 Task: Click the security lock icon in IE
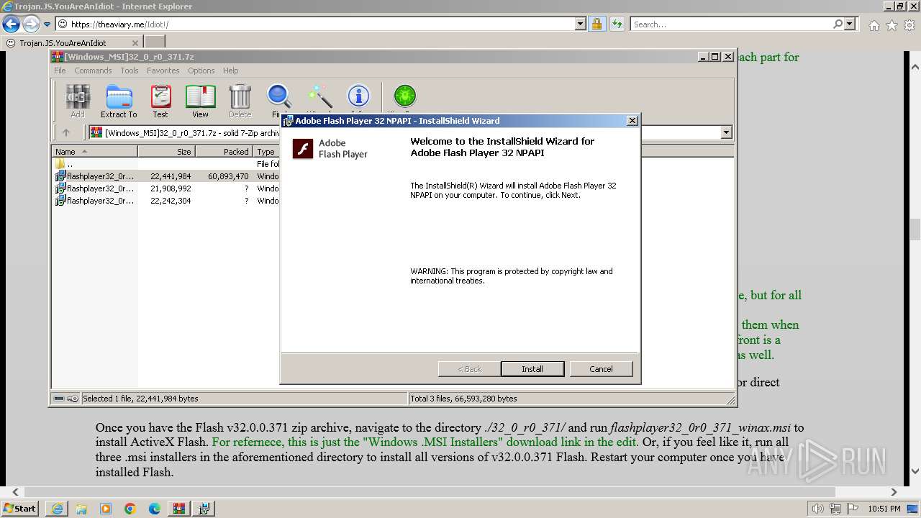pos(596,24)
